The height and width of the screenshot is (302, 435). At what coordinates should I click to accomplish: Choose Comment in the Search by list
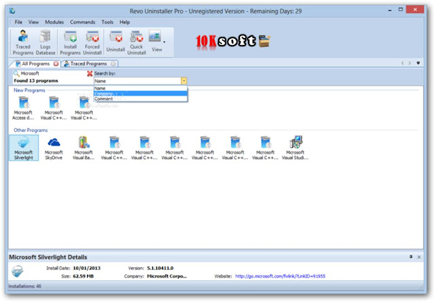pos(141,99)
